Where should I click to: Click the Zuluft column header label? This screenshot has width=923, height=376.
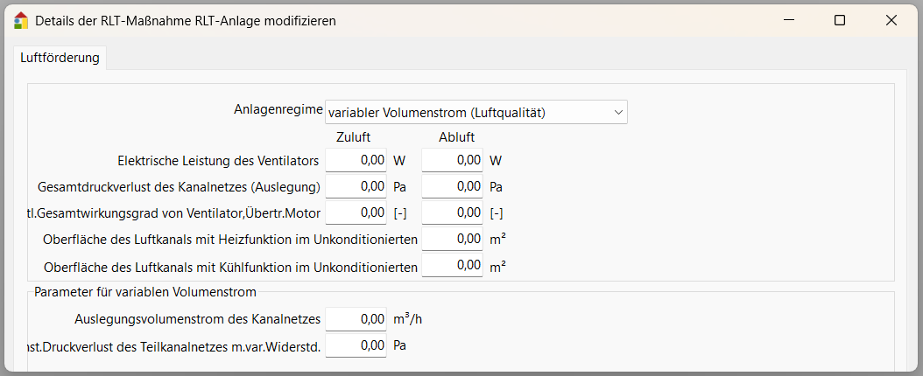coord(353,136)
